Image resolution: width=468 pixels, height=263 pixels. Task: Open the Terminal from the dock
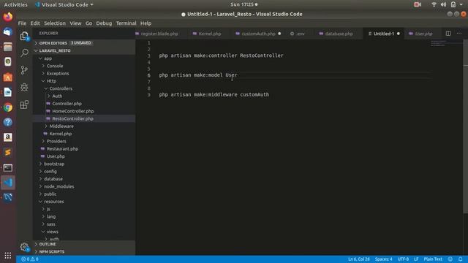[8, 167]
